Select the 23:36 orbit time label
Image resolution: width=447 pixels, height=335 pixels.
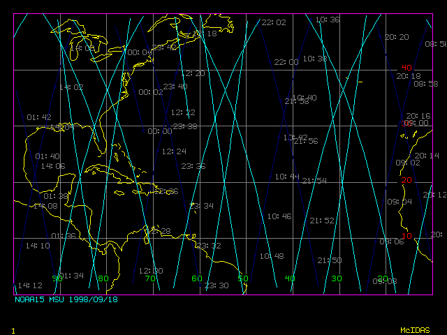(x=193, y=166)
